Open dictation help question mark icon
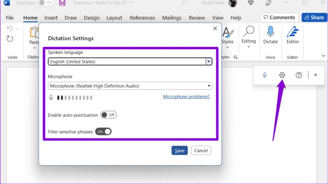This screenshot has height=184, width=328. point(299,75)
